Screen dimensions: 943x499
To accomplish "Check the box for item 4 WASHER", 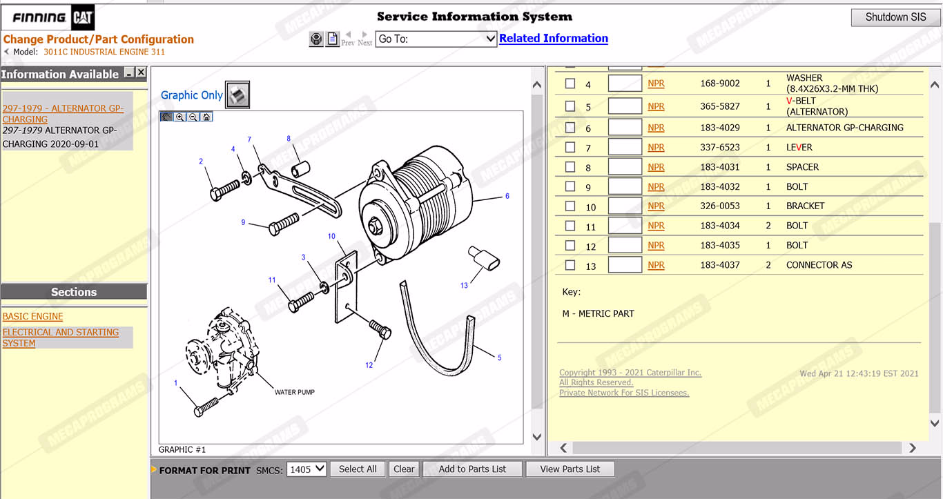I will tap(570, 84).
